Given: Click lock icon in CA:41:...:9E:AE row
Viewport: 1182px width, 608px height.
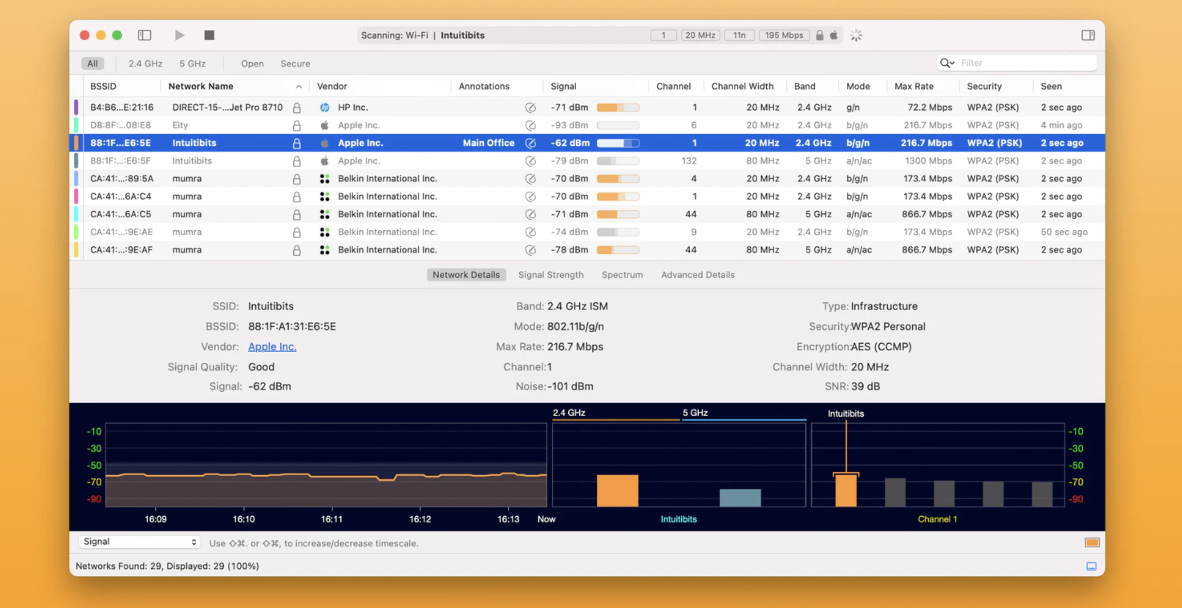Looking at the screenshot, I should point(297,232).
